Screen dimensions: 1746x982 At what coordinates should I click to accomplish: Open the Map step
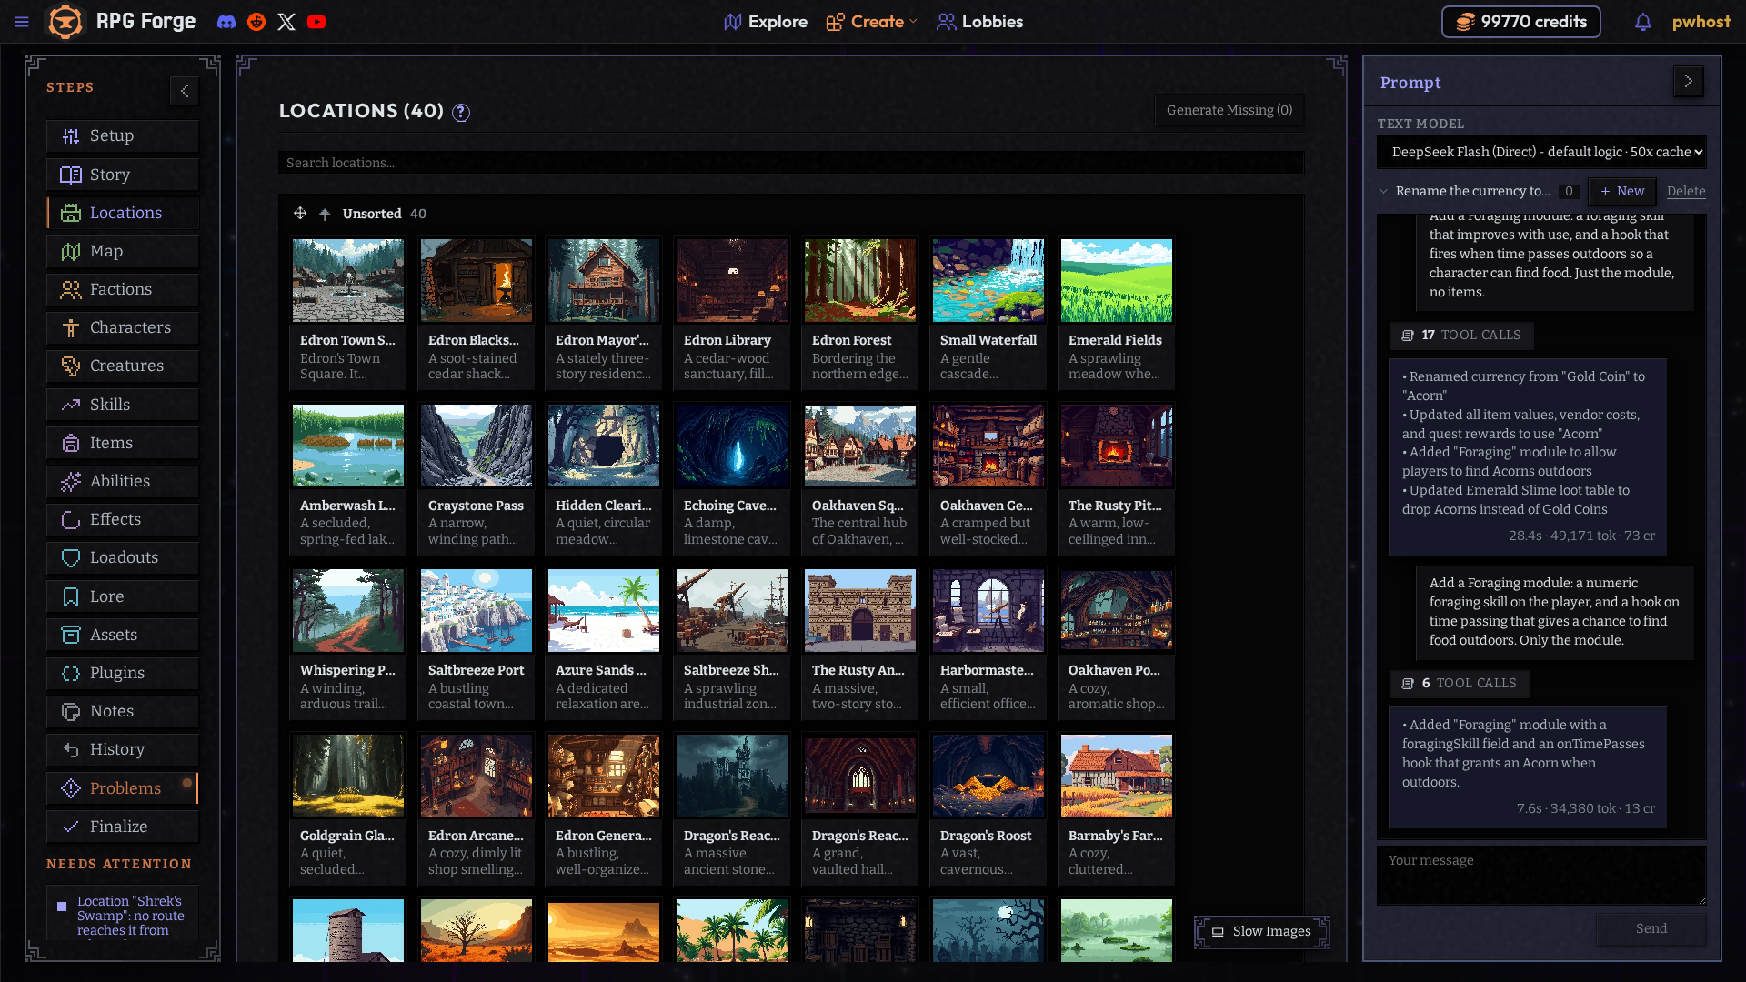(123, 251)
